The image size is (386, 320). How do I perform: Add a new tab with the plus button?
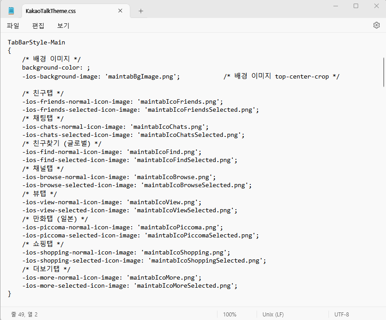click(x=141, y=11)
